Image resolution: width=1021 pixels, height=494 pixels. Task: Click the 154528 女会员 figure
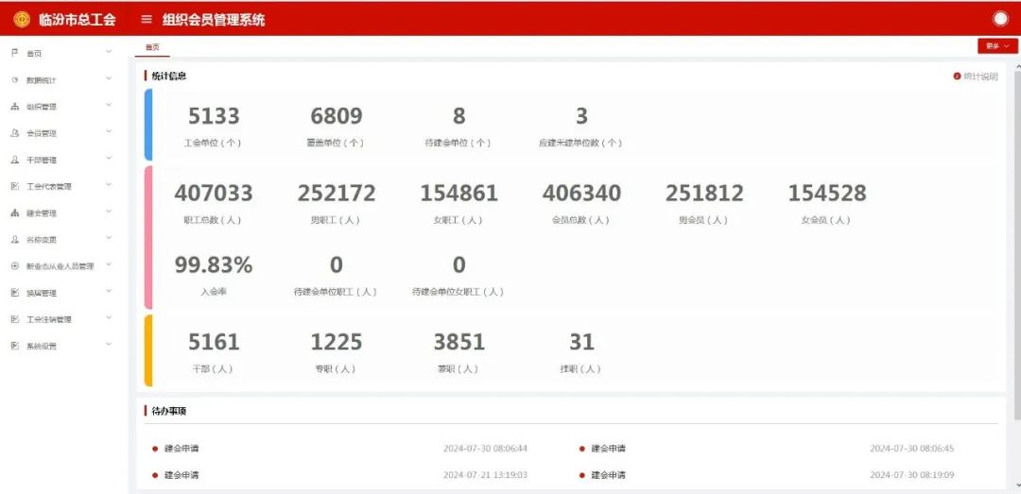[826, 194]
